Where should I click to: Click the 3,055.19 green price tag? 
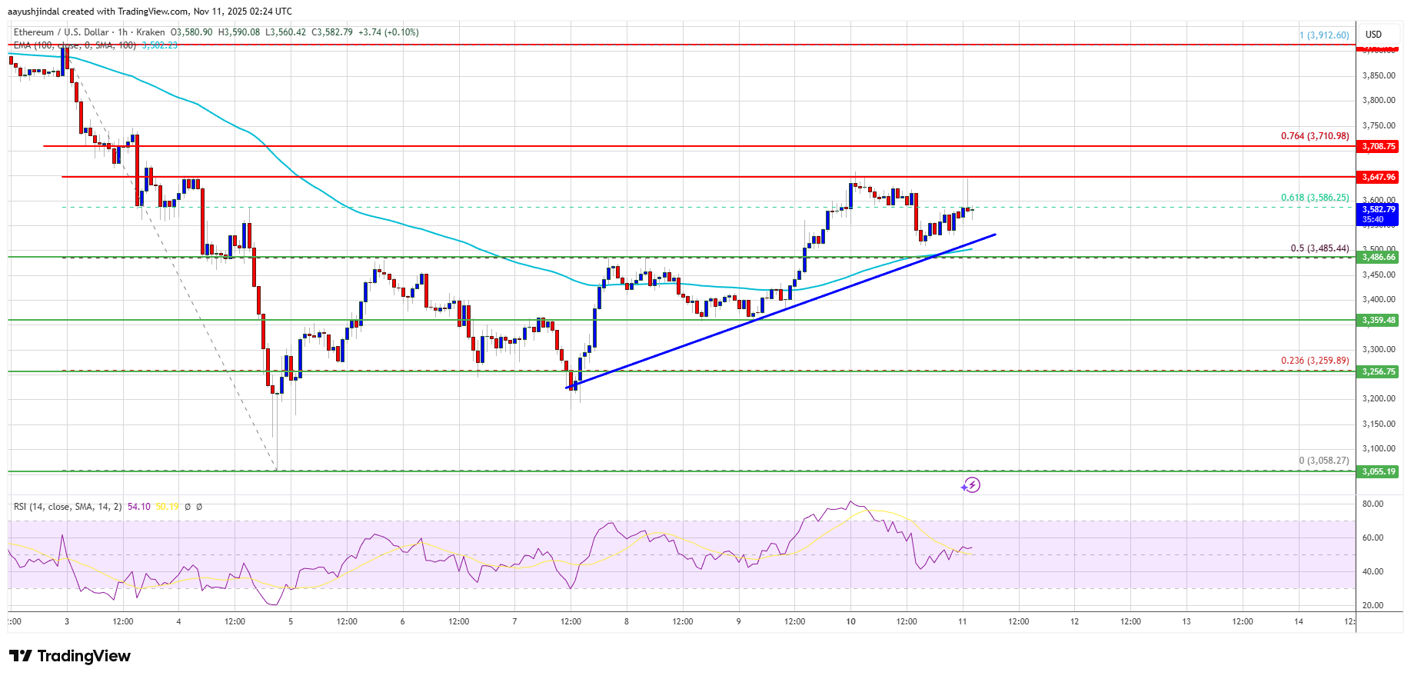tap(1378, 471)
